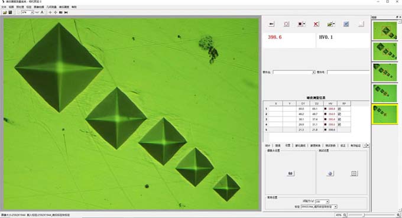The width and height of the screenshot is (402, 218).
Task: Toggle checkbox in results row 1
Action: point(339,109)
